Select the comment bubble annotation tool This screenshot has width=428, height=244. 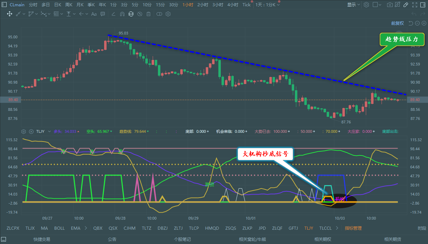[103, 14]
